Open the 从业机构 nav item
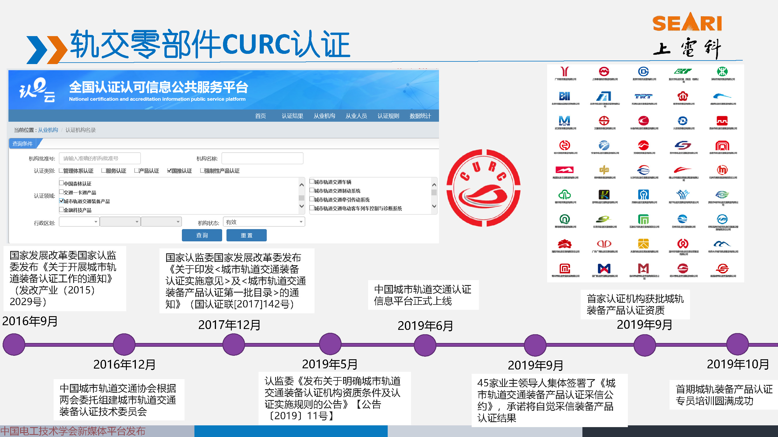Image resolution: width=778 pixels, height=437 pixels. pos(324,116)
